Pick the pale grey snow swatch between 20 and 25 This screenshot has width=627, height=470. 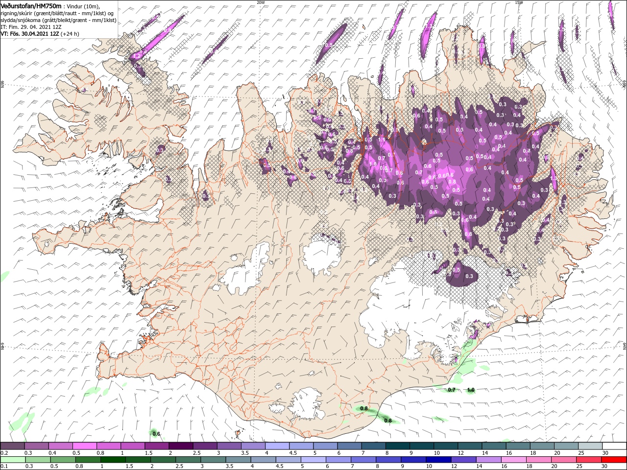click(566, 446)
